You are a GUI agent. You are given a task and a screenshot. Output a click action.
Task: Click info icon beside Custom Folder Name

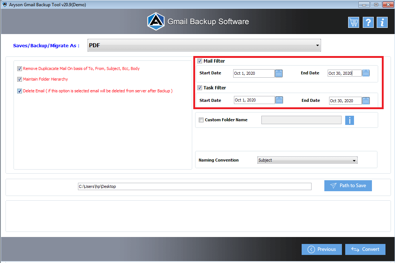349,120
